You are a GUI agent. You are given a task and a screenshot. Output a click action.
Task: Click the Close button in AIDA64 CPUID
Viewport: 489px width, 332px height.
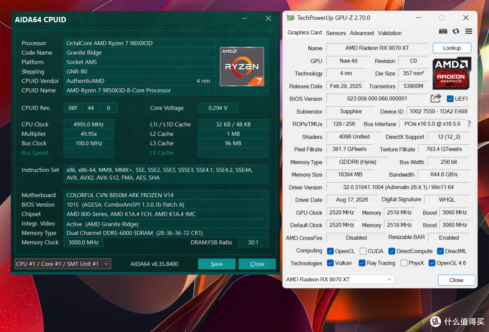257,264
